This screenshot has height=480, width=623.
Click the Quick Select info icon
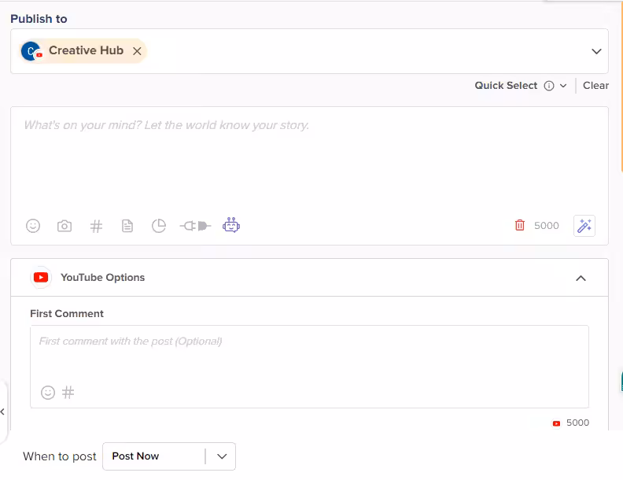pos(549,86)
